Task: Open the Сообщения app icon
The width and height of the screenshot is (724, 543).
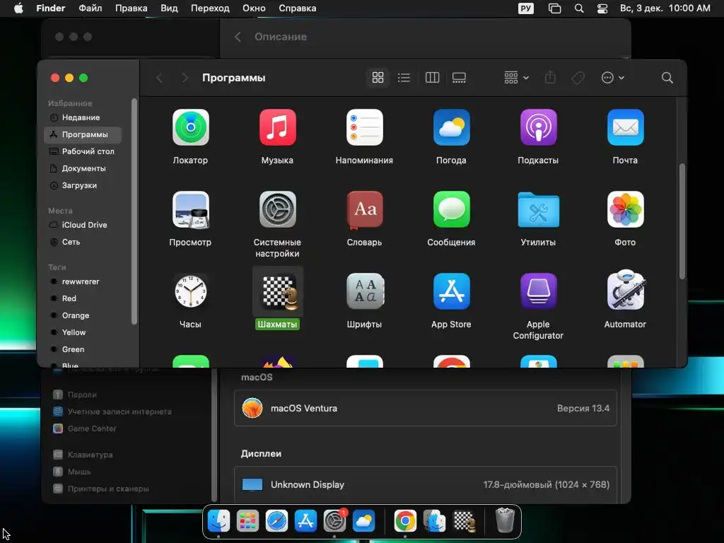Action: (x=451, y=209)
